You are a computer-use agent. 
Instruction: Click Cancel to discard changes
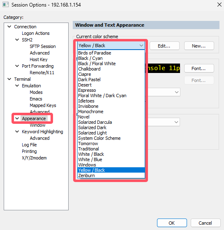tap(206, 223)
